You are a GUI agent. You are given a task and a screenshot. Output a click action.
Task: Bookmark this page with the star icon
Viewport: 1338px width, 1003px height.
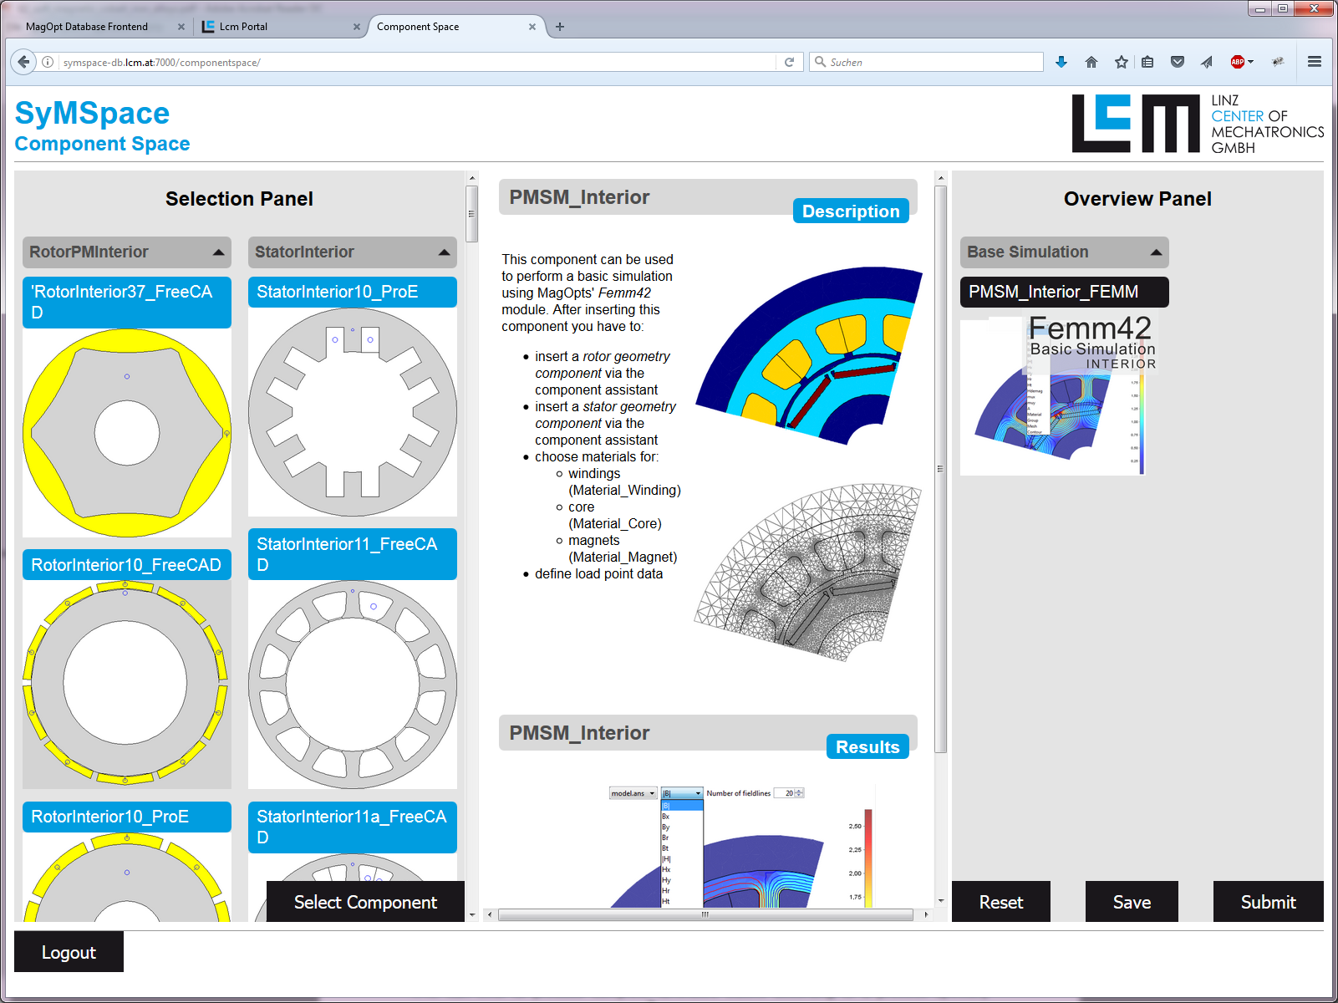pyautogui.click(x=1122, y=62)
